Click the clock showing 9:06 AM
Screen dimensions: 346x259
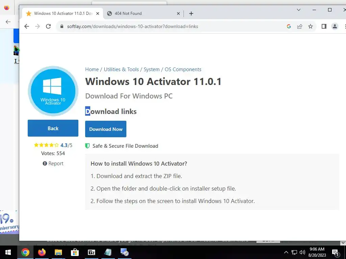click(x=317, y=252)
